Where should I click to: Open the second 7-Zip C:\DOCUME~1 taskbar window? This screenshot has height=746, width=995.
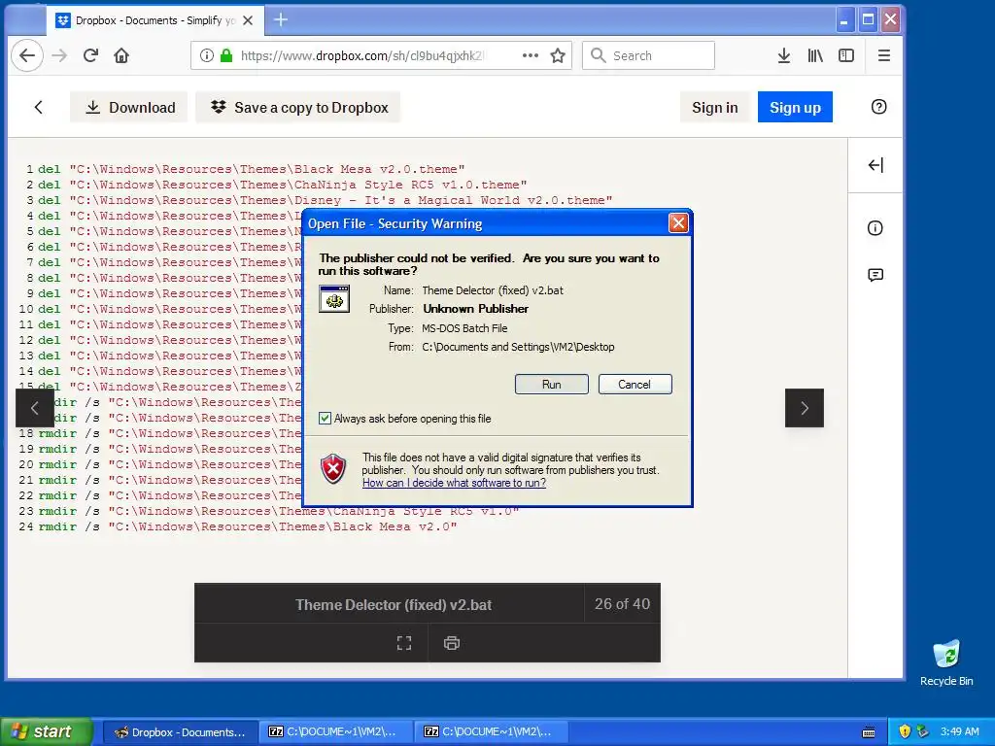tap(491, 732)
